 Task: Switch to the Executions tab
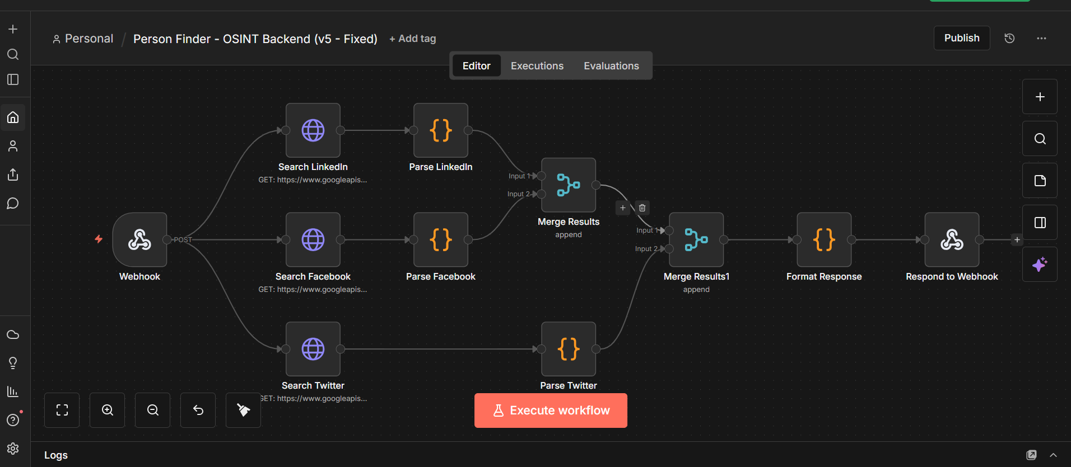537,66
